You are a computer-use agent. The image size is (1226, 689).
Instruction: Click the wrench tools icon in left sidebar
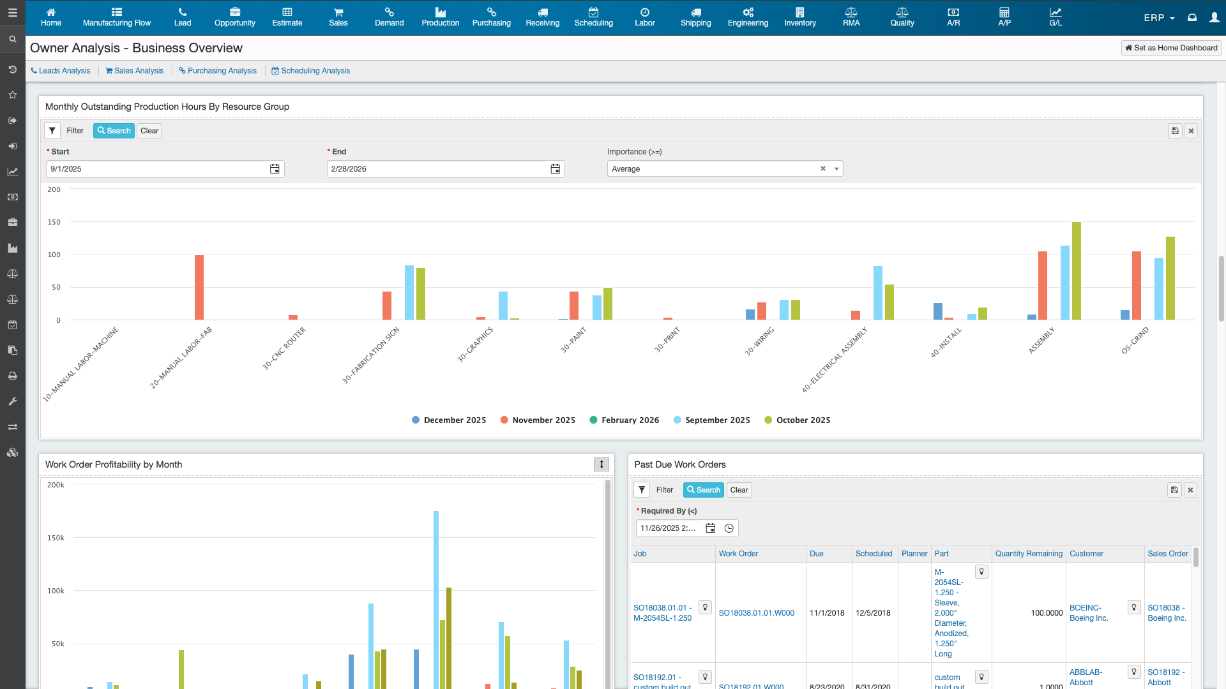coord(12,401)
